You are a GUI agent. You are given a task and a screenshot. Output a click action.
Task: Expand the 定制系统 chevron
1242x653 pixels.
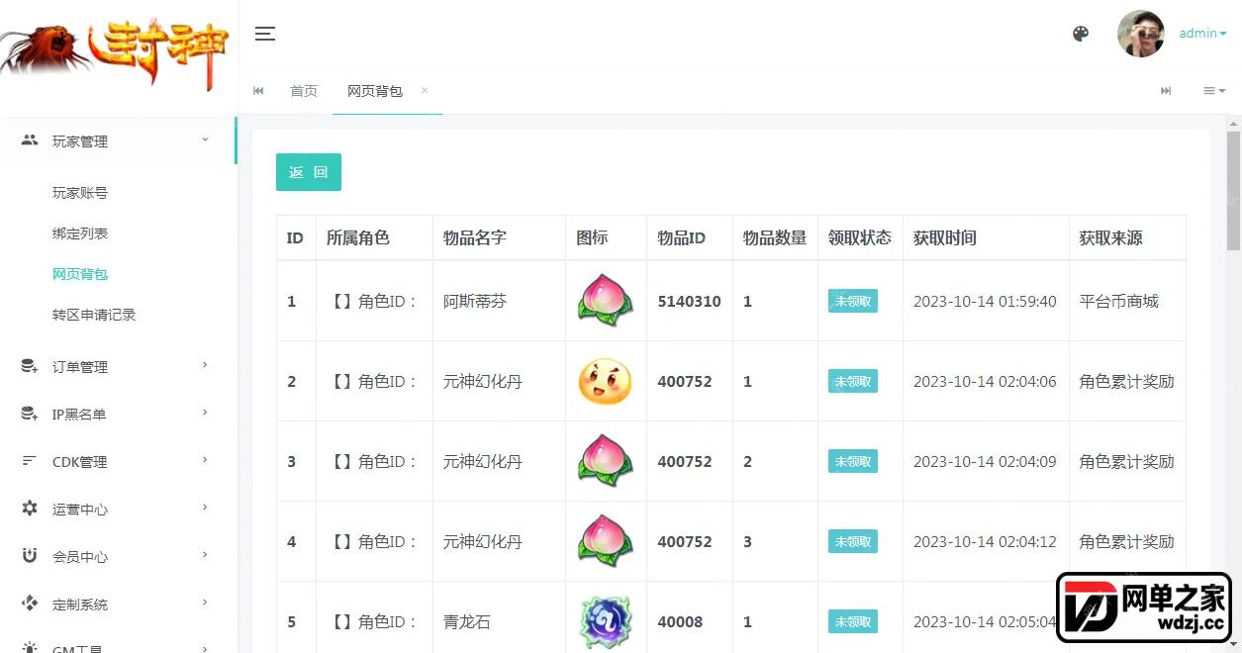(x=206, y=603)
